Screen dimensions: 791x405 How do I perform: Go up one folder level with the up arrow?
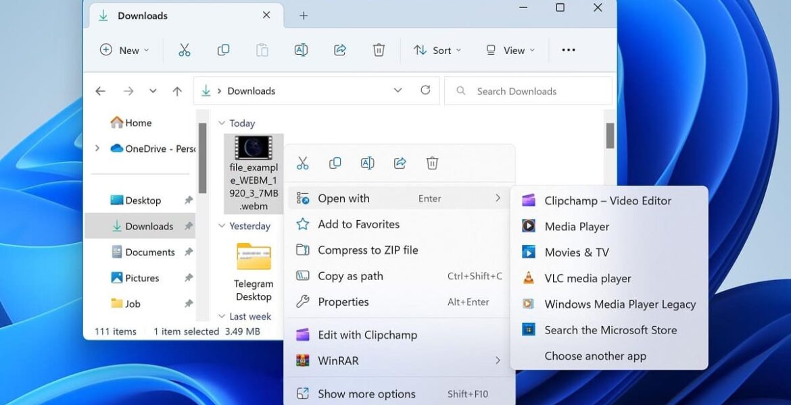pyautogui.click(x=177, y=91)
